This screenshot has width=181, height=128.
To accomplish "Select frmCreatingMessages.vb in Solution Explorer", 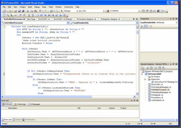I will pyautogui.click(x=161, y=87).
